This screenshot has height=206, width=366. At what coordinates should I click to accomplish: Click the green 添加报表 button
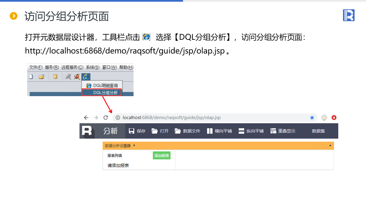(162, 156)
